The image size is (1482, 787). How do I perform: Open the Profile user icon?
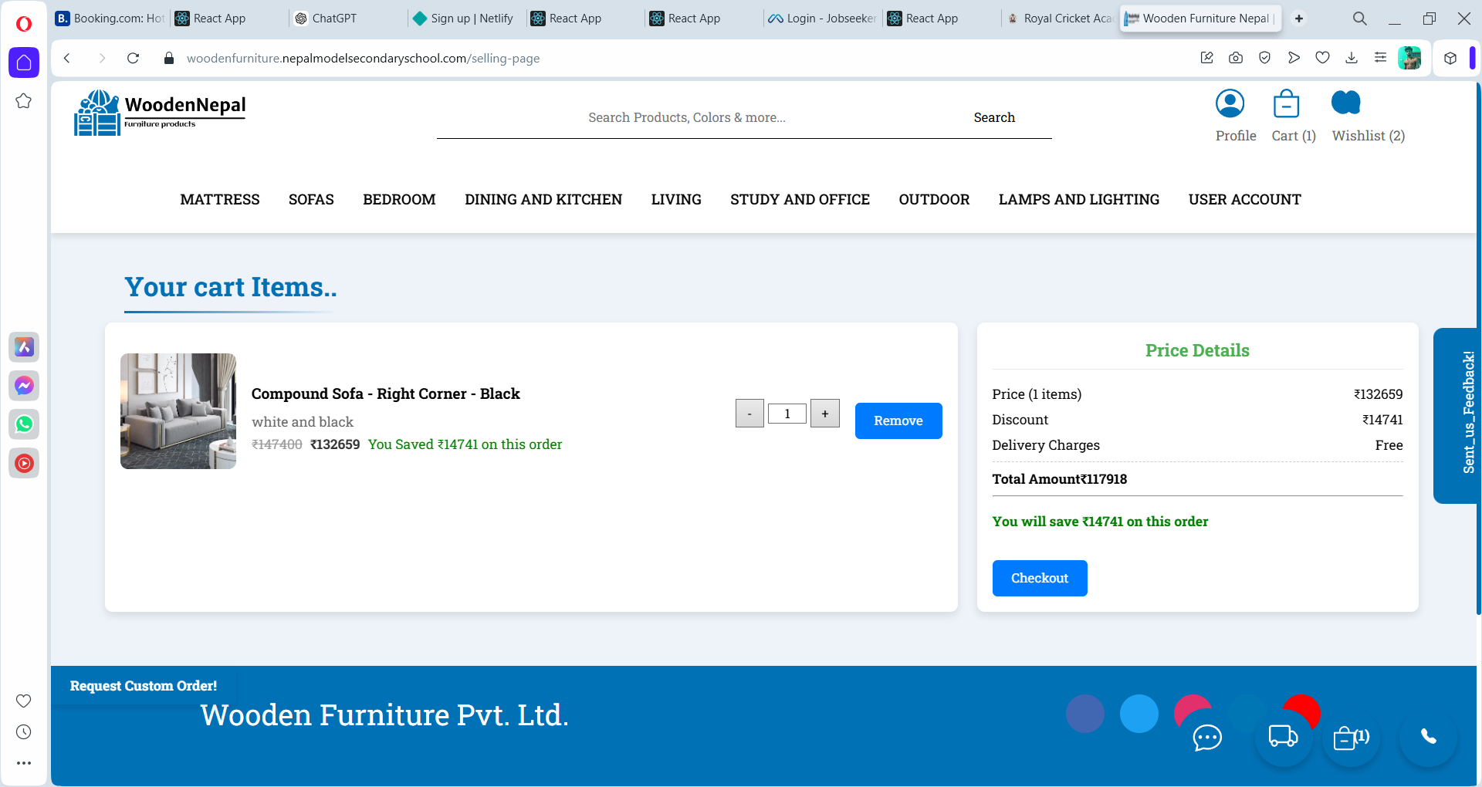coord(1230,103)
